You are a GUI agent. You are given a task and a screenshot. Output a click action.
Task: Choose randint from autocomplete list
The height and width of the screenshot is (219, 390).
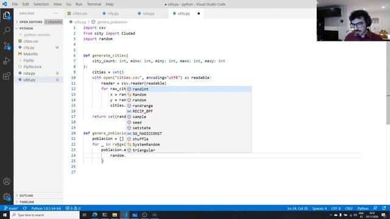click(x=189, y=89)
